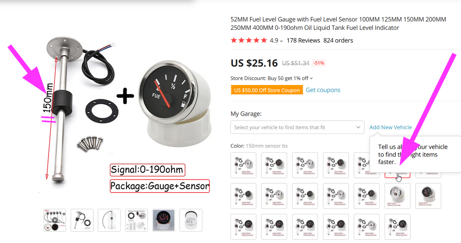Viewport: 461px width, 243px height.
Task: Select the illuminated black gauge thumbnail
Action: [164, 220]
